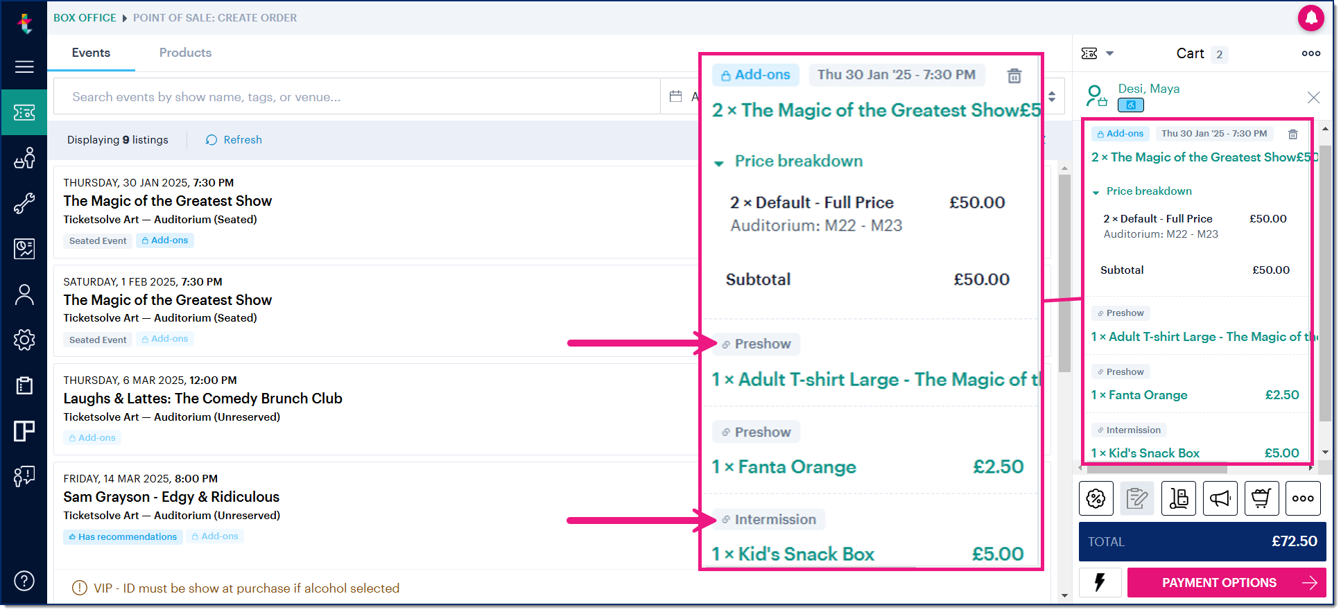Click the cart horizontal scrollbar
Image resolution: width=1341 pixels, height=612 pixels.
pos(1156,469)
